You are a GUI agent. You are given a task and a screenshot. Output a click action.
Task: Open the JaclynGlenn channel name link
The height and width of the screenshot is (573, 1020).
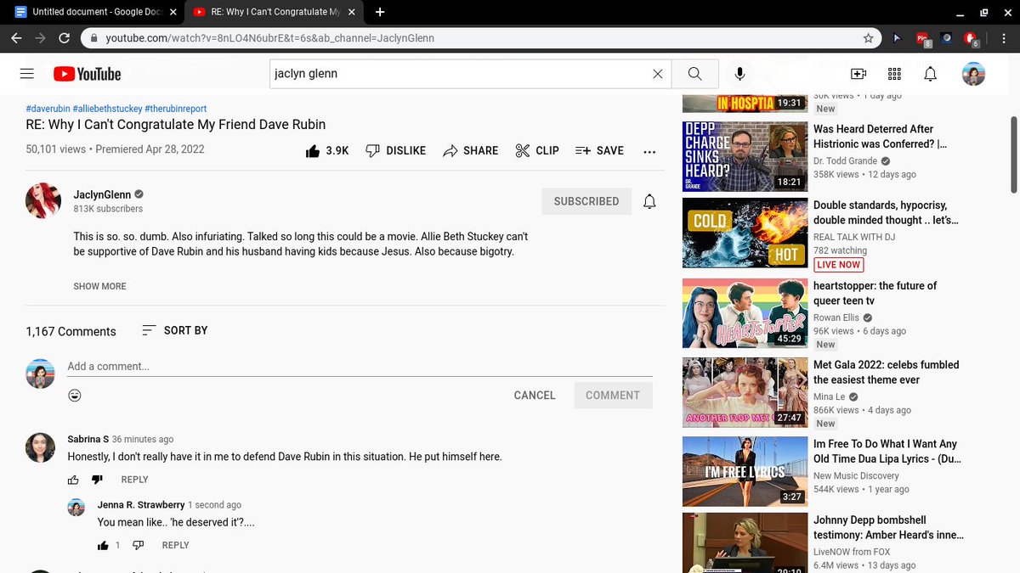tap(102, 194)
